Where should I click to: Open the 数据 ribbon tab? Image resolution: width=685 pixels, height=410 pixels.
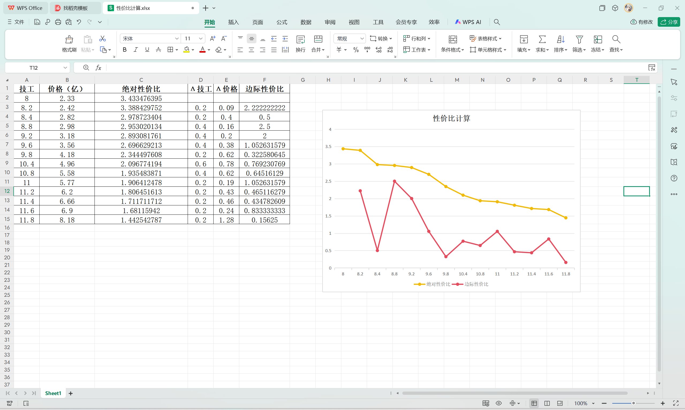click(x=306, y=22)
